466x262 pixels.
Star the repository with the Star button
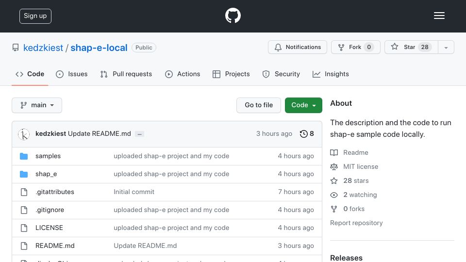tap(411, 47)
